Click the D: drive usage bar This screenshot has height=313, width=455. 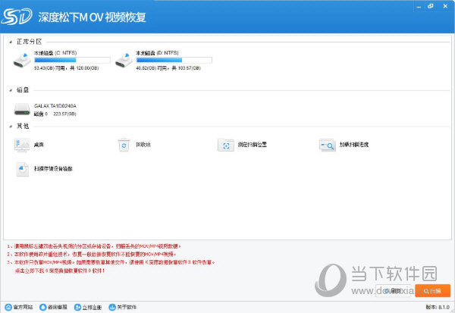(174, 60)
